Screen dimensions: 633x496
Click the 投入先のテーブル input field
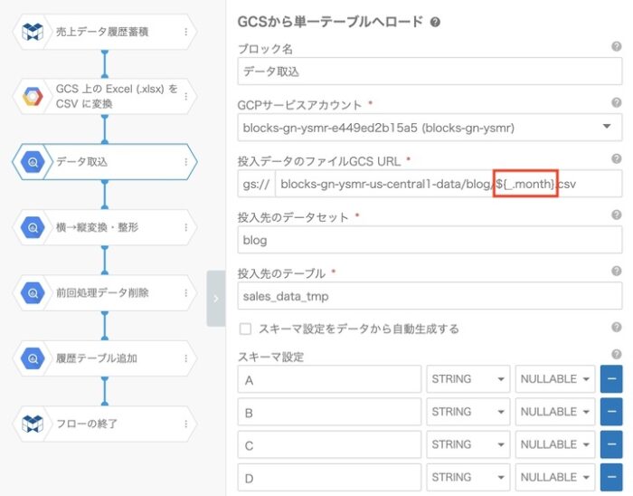click(x=428, y=296)
